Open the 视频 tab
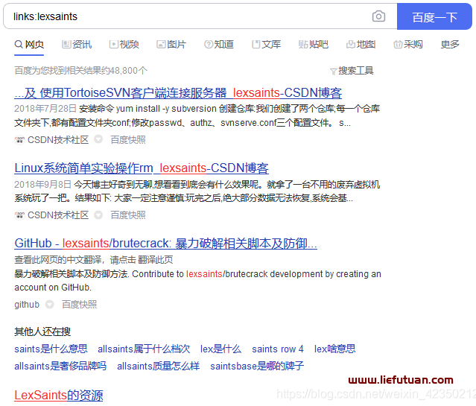 coord(124,45)
